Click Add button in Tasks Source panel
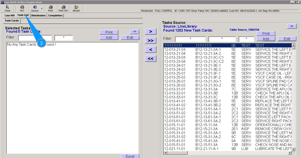This screenshot has height=158, width=301. click(266, 39)
